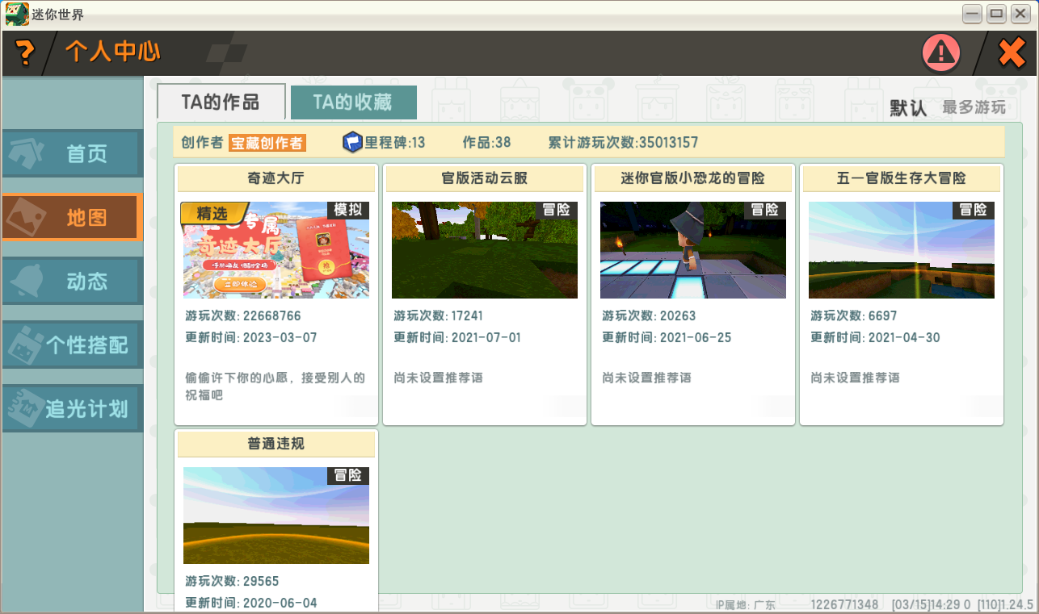Click the 奇迹大厅 recommendation description text
The width and height of the screenshot is (1039, 614).
(x=276, y=386)
